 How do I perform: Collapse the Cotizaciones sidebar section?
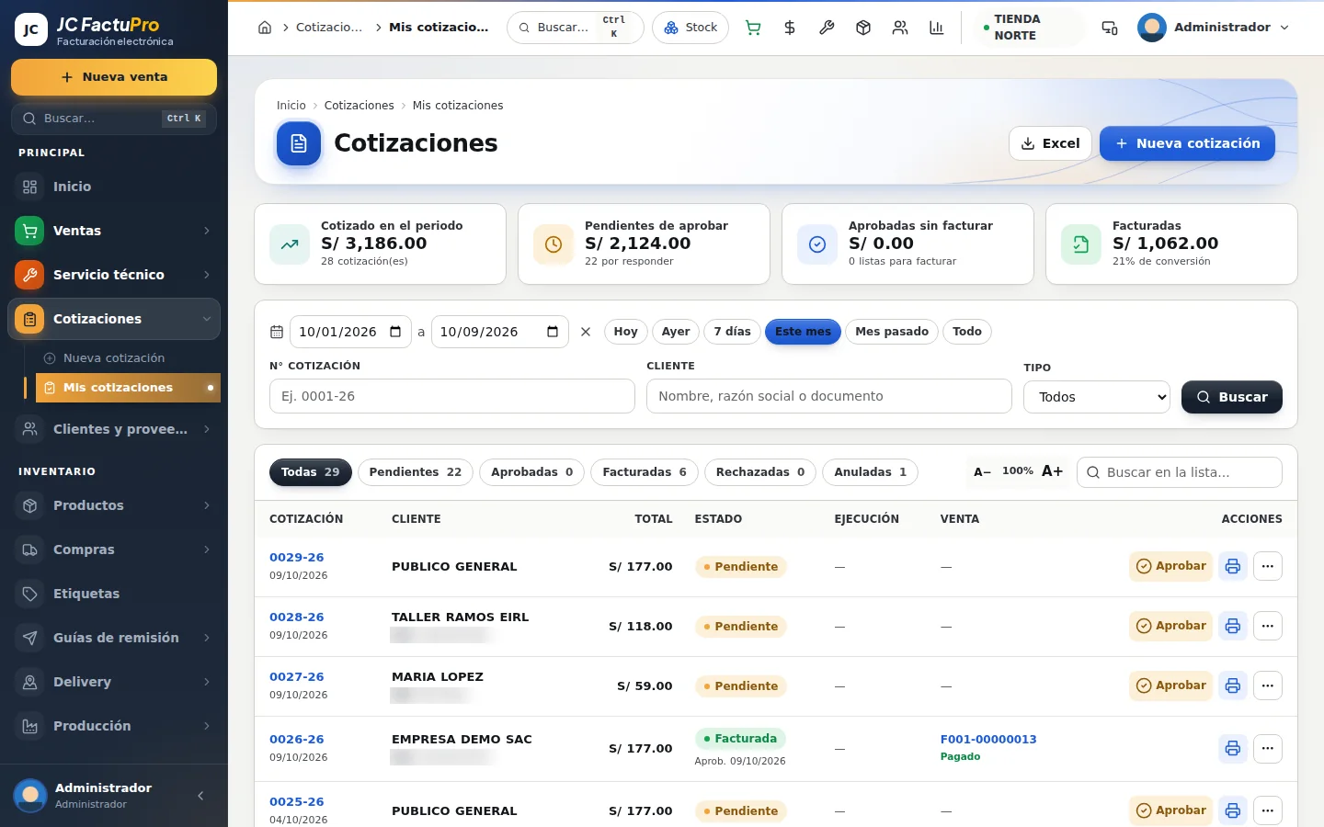tap(114, 319)
